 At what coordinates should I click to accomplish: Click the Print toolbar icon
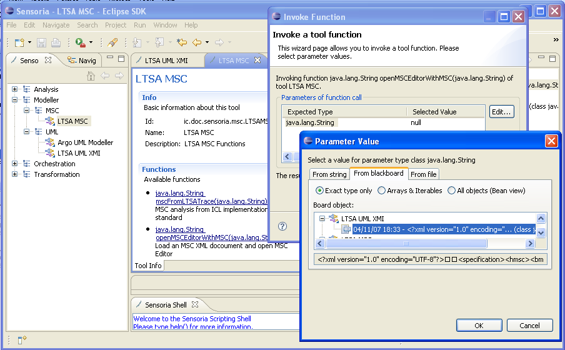click(x=56, y=42)
